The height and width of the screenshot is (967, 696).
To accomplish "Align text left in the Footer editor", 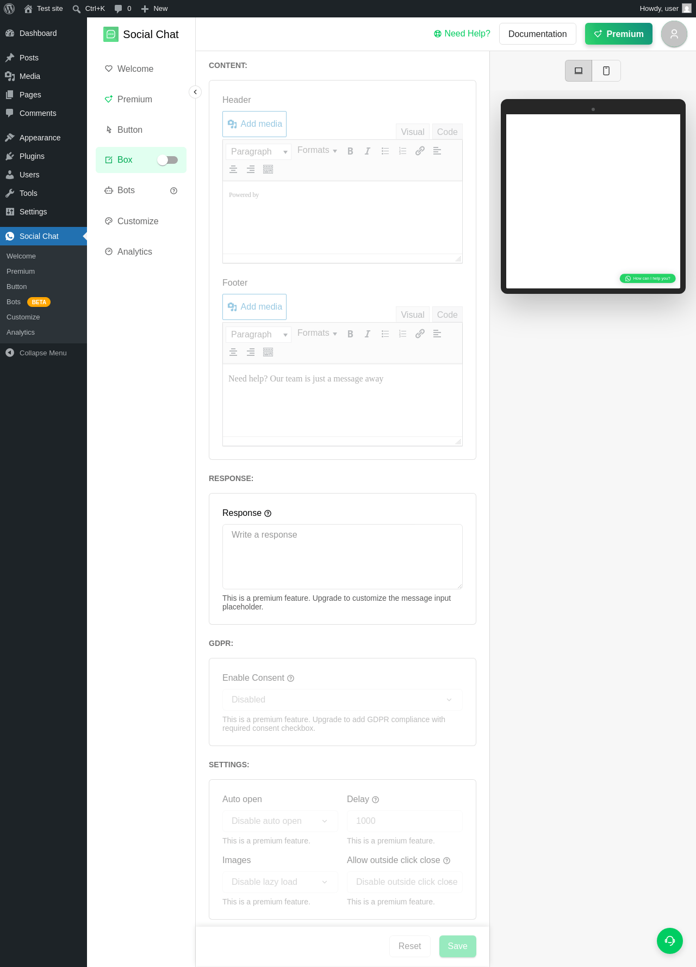I will pos(437,334).
